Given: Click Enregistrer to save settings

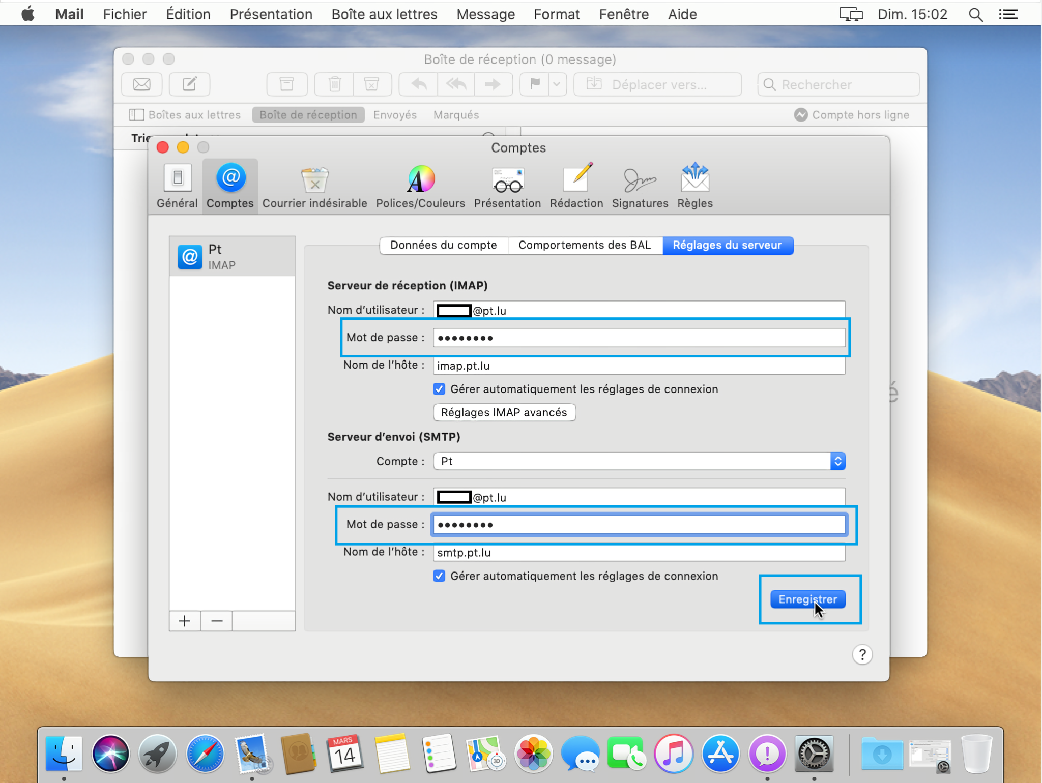Looking at the screenshot, I should [807, 599].
